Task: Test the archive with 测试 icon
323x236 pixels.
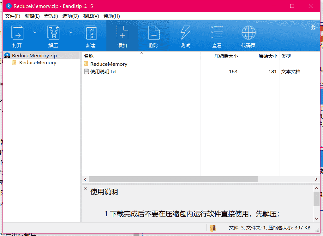Action: click(185, 33)
